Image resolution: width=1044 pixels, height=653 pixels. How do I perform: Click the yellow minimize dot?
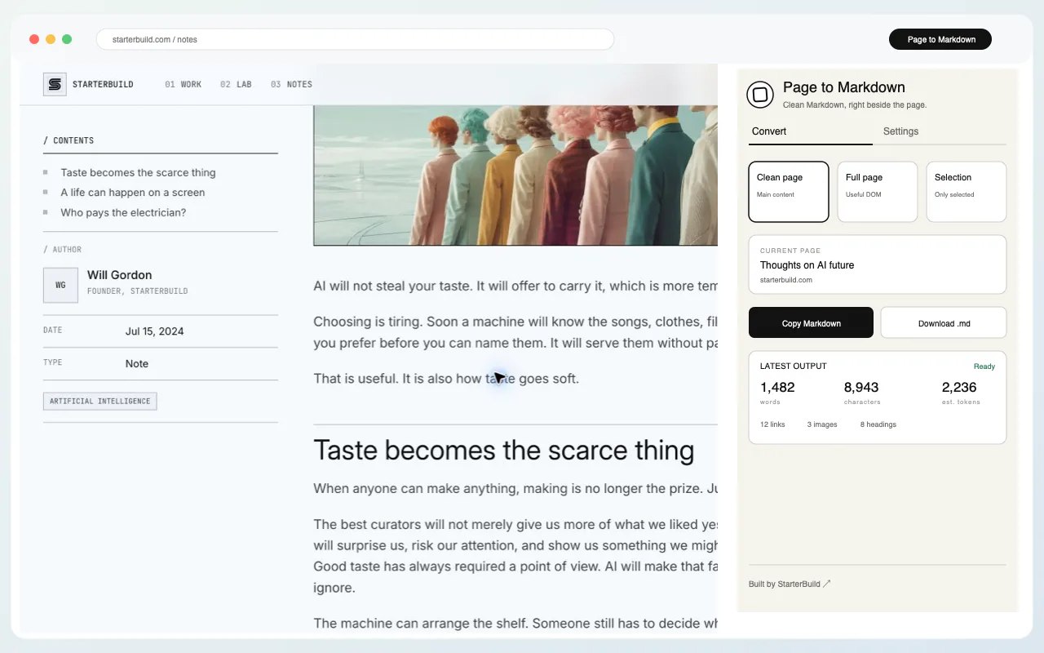[51, 39]
